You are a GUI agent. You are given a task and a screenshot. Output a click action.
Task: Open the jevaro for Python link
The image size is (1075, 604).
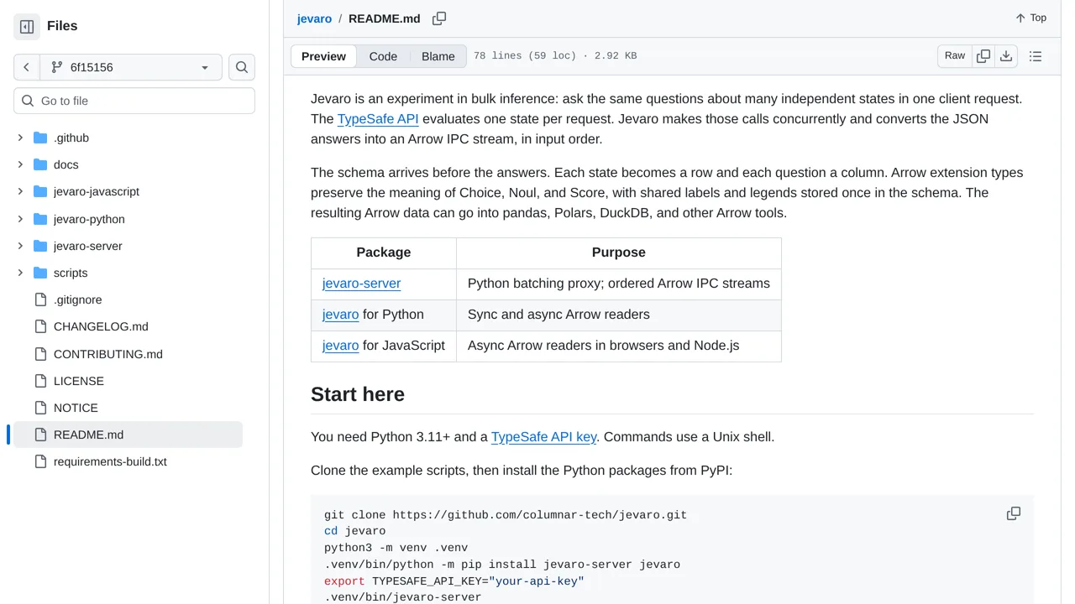(341, 315)
